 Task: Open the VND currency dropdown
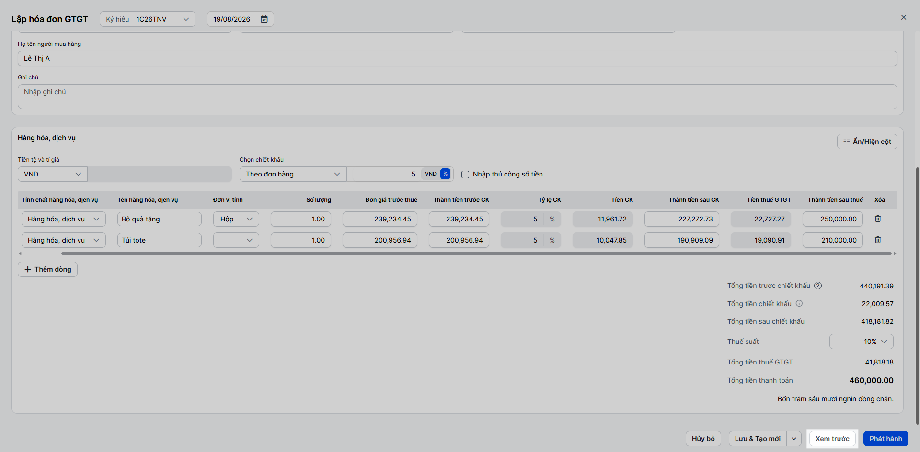point(53,174)
